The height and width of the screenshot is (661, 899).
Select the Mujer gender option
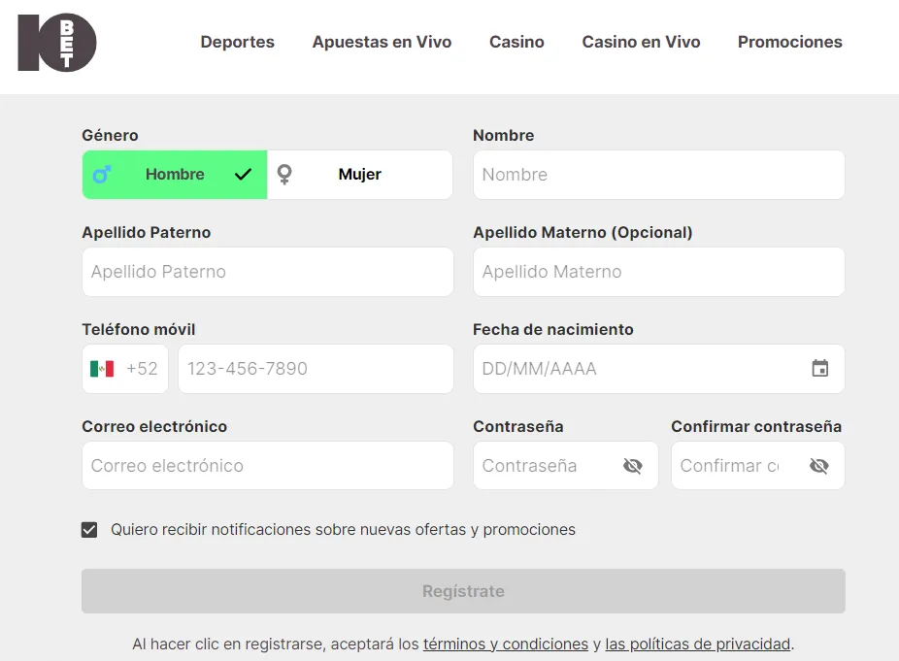pos(359,175)
